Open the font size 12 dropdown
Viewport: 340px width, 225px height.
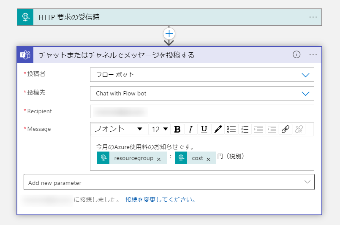click(x=160, y=129)
